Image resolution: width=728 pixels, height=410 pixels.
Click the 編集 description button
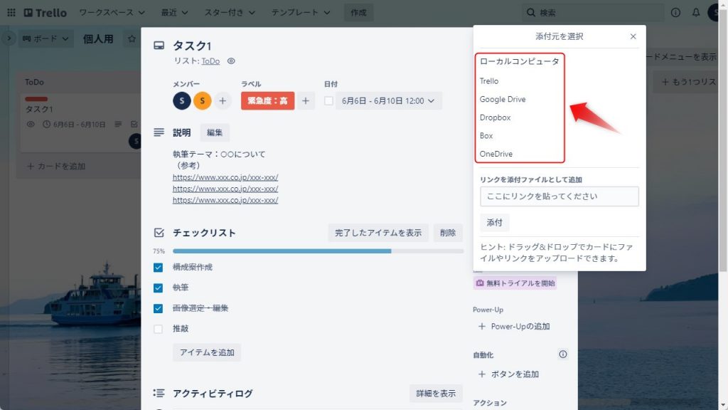[x=215, y=132]
